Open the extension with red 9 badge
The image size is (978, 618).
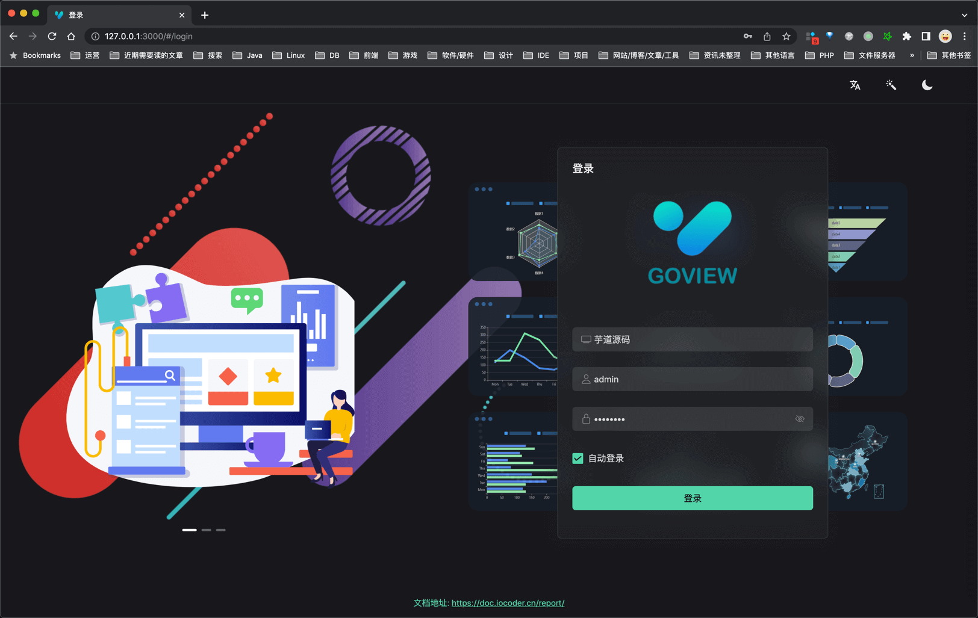(x=811, y=37)
